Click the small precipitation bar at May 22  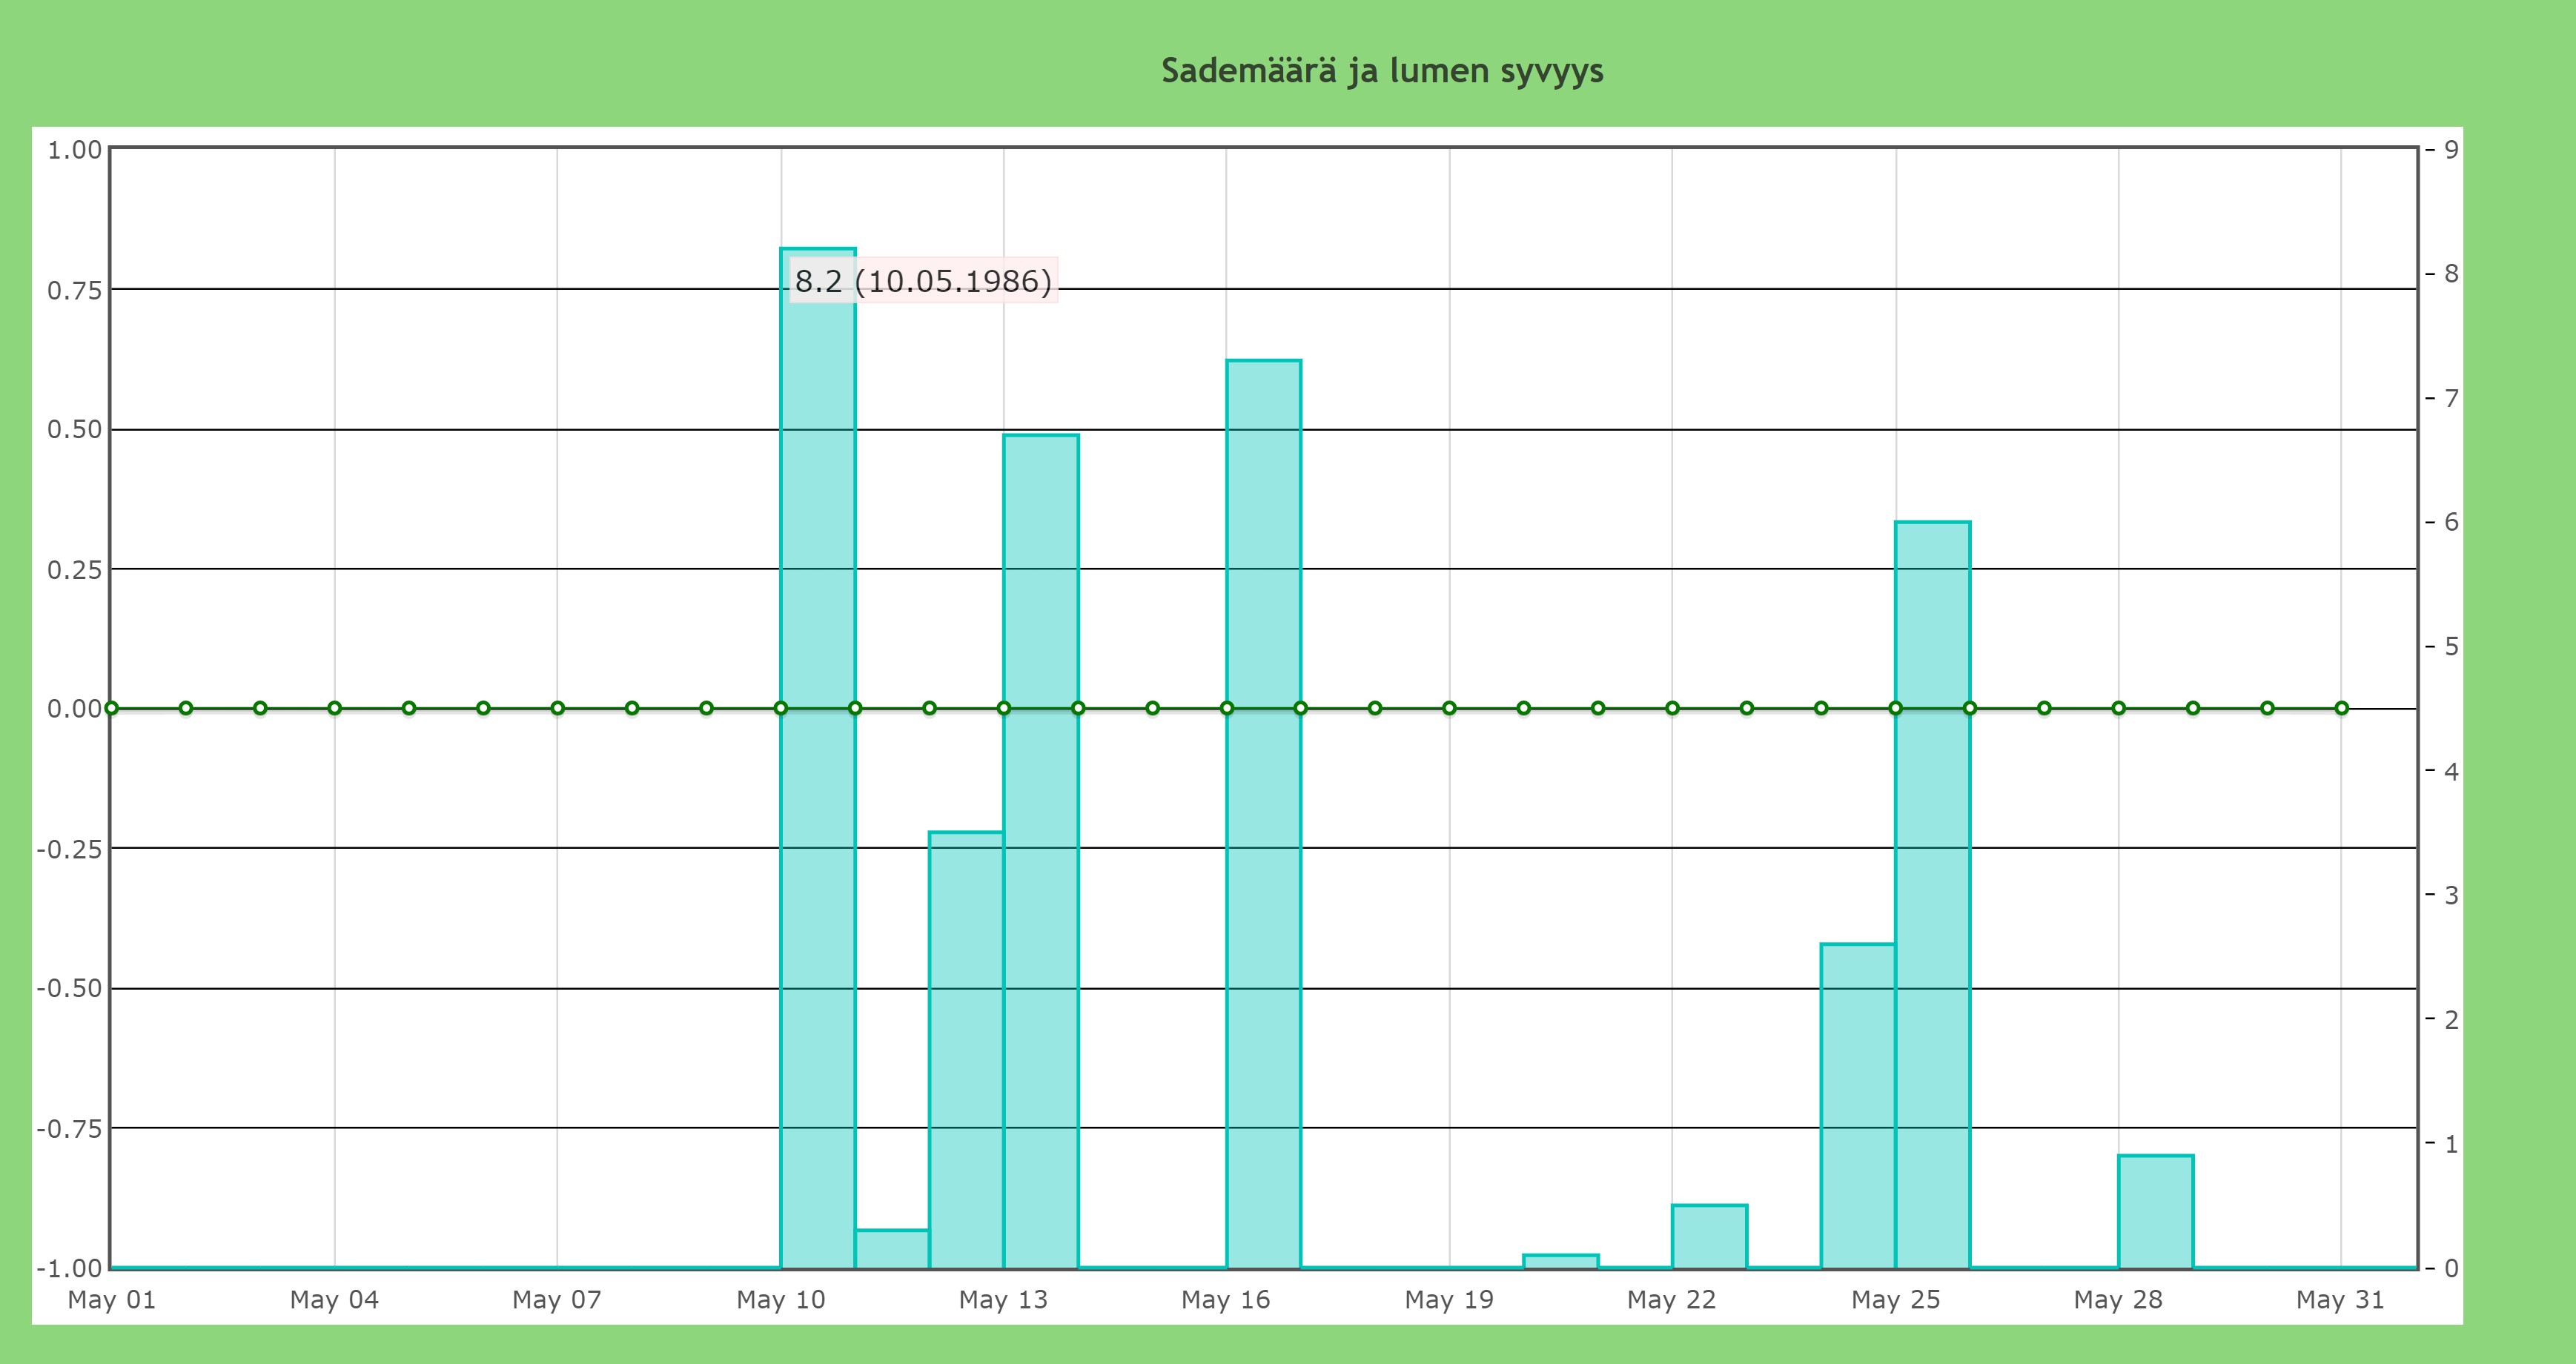(1709, 1237)
